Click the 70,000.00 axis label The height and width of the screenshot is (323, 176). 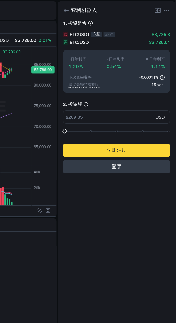coord(43,126)
